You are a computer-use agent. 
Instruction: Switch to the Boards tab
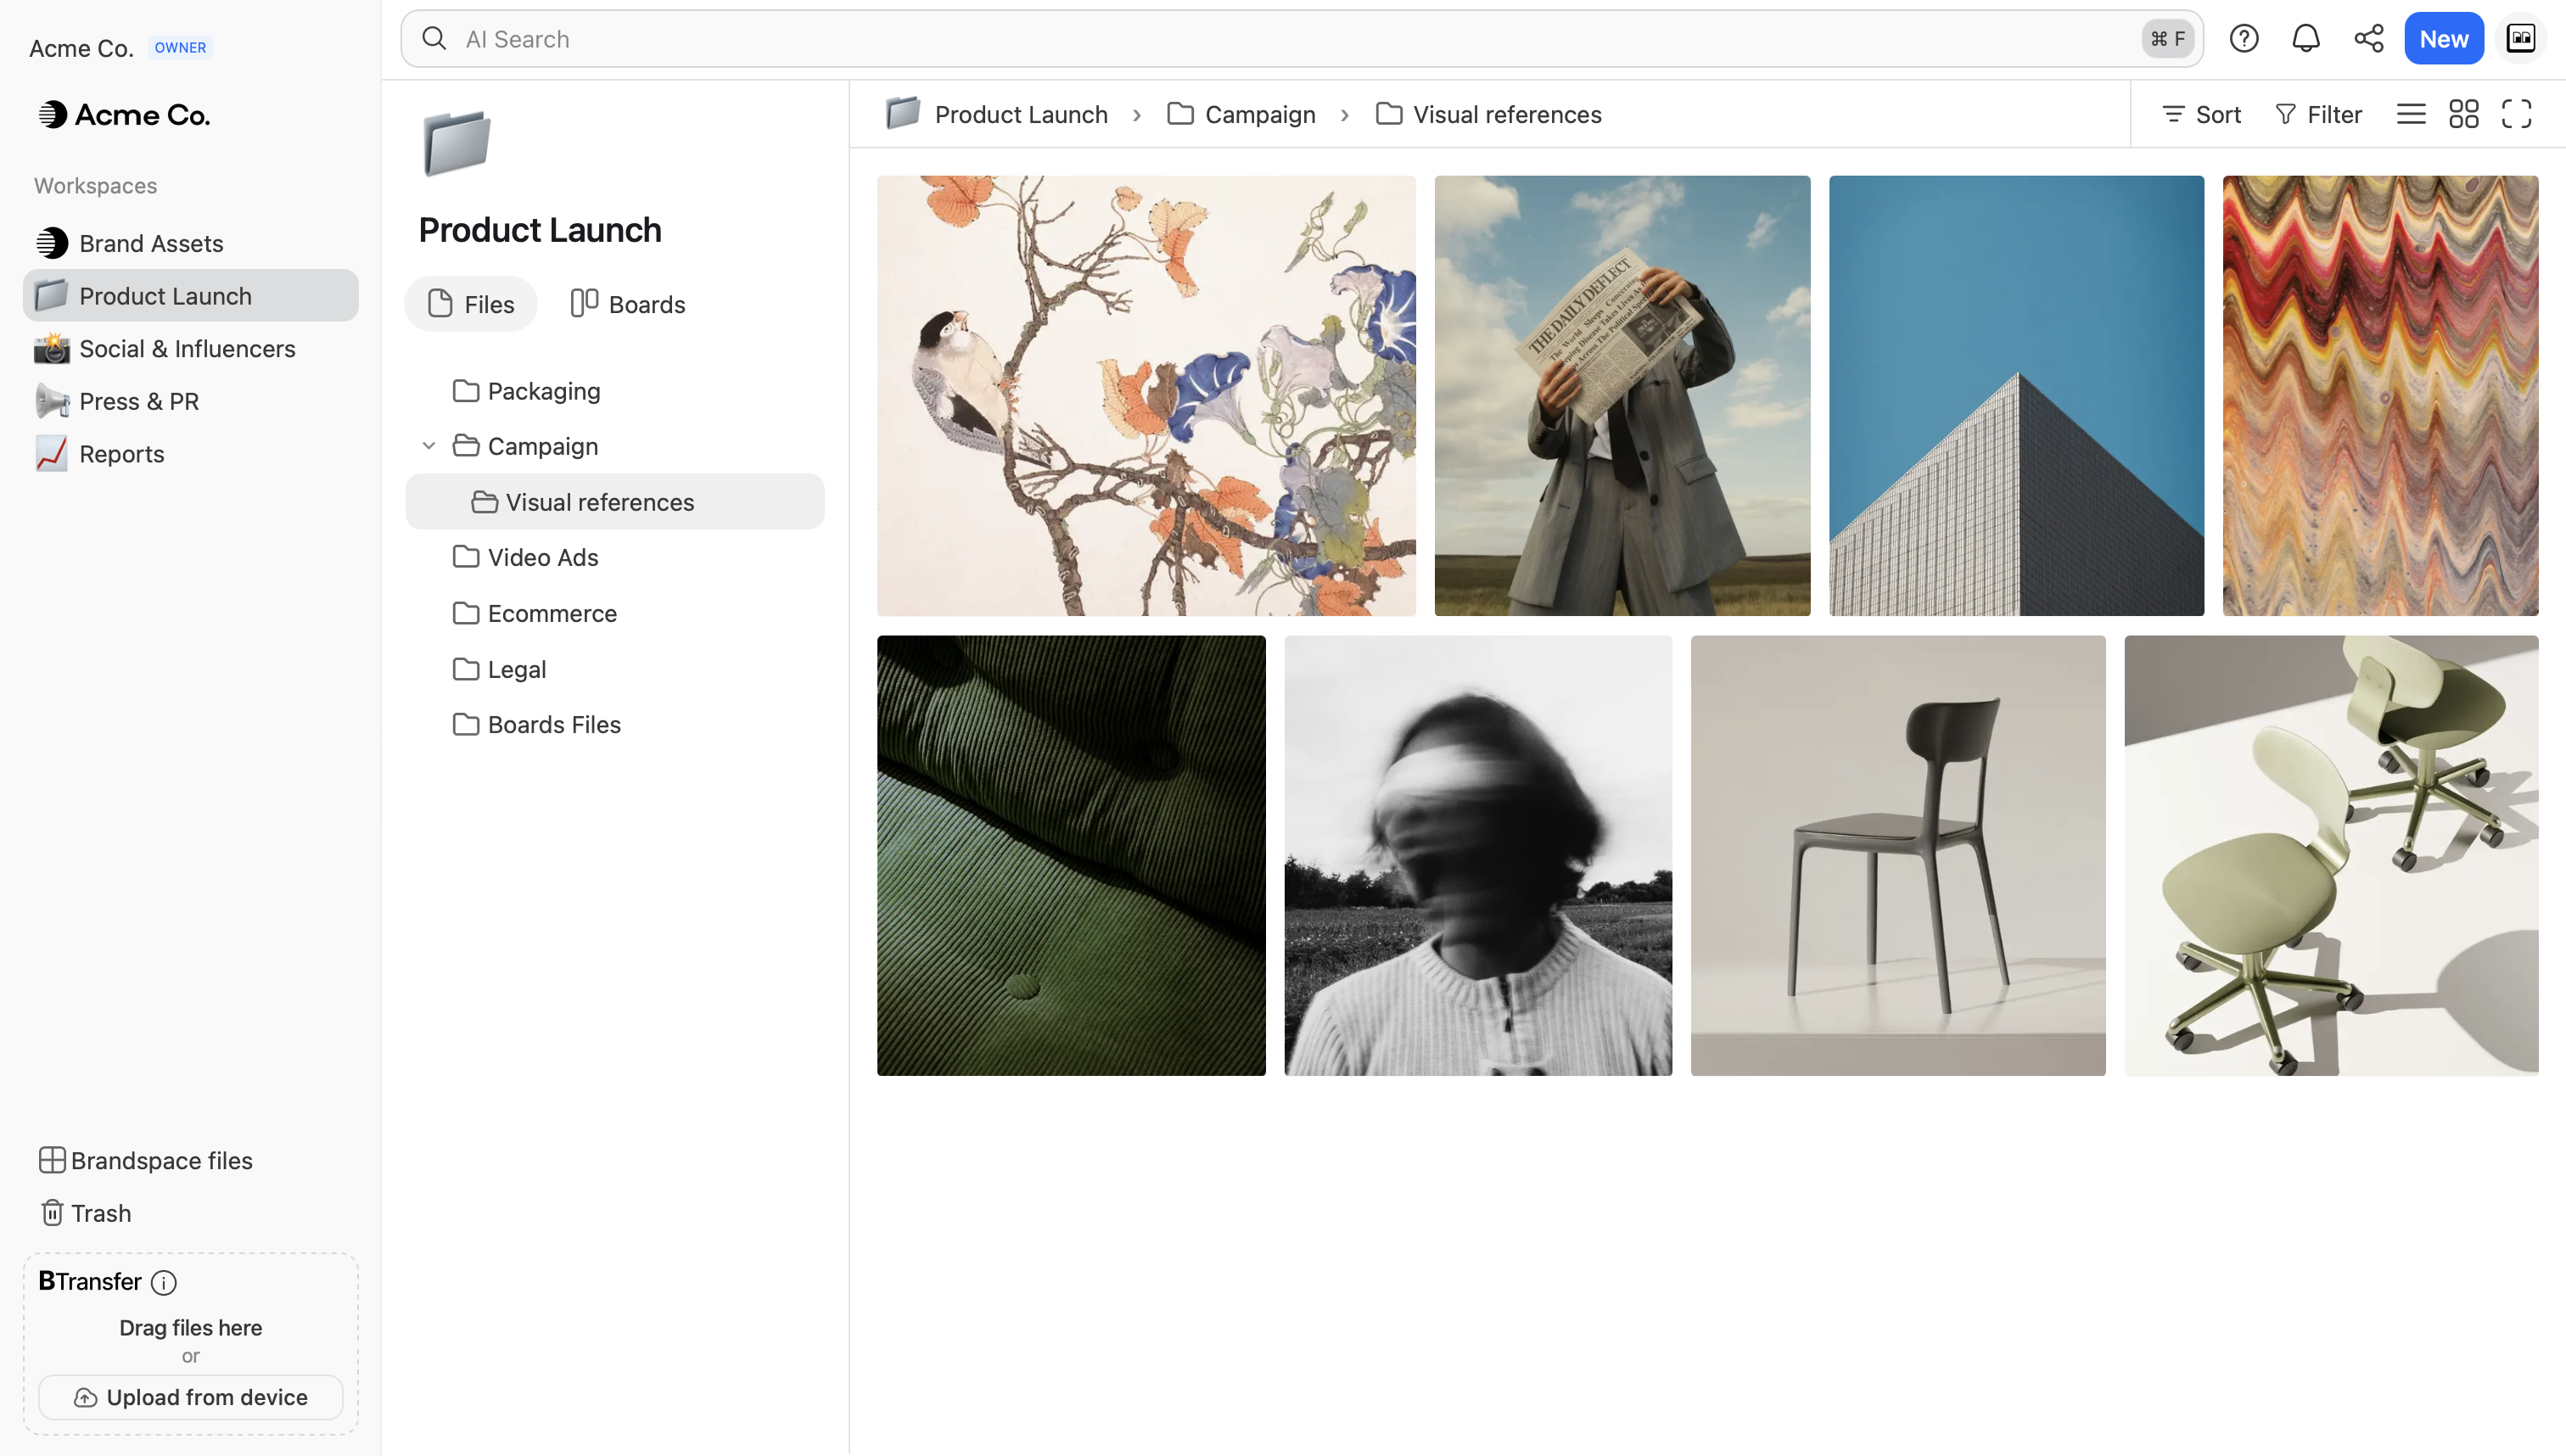click(627, 304)
